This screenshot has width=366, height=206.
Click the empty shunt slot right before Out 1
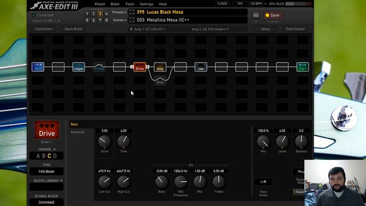click(x=282, y=67)
